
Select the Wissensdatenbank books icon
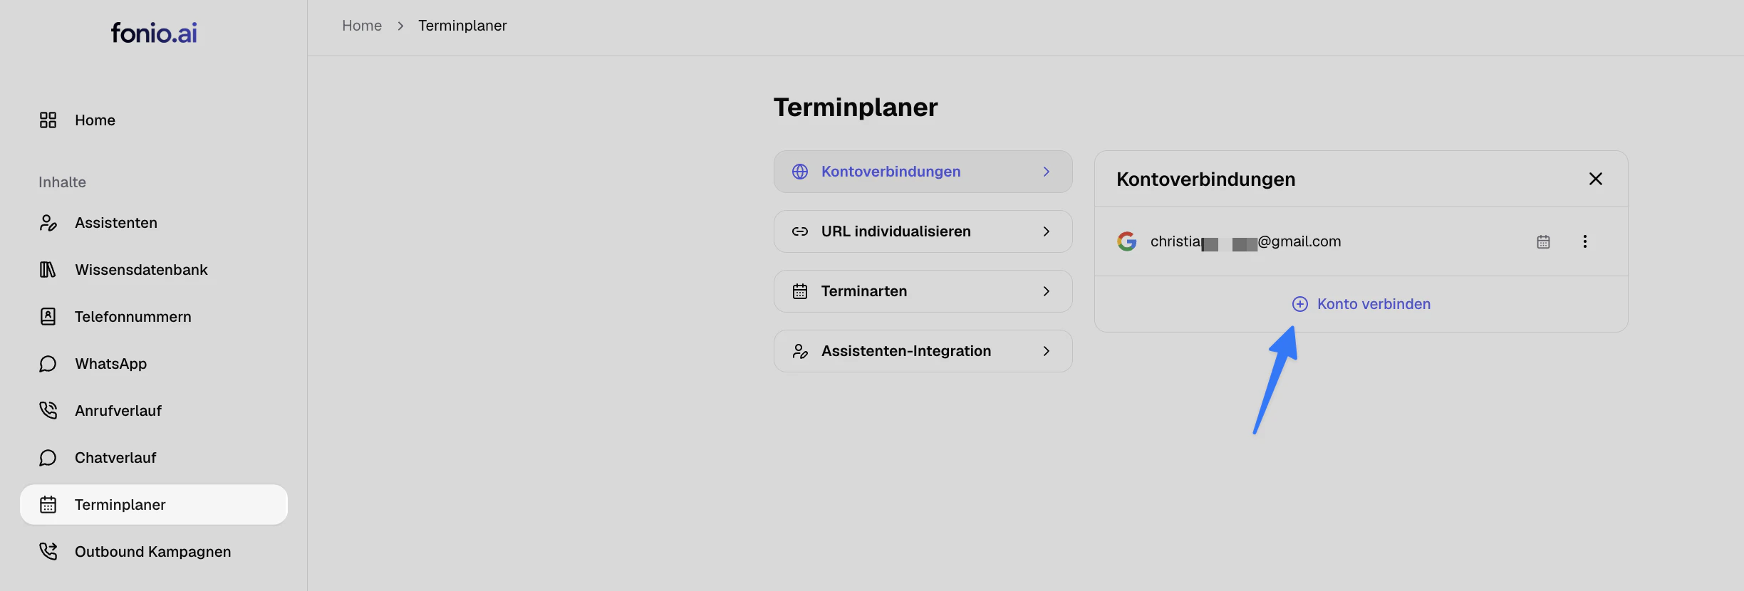point(48,270)
